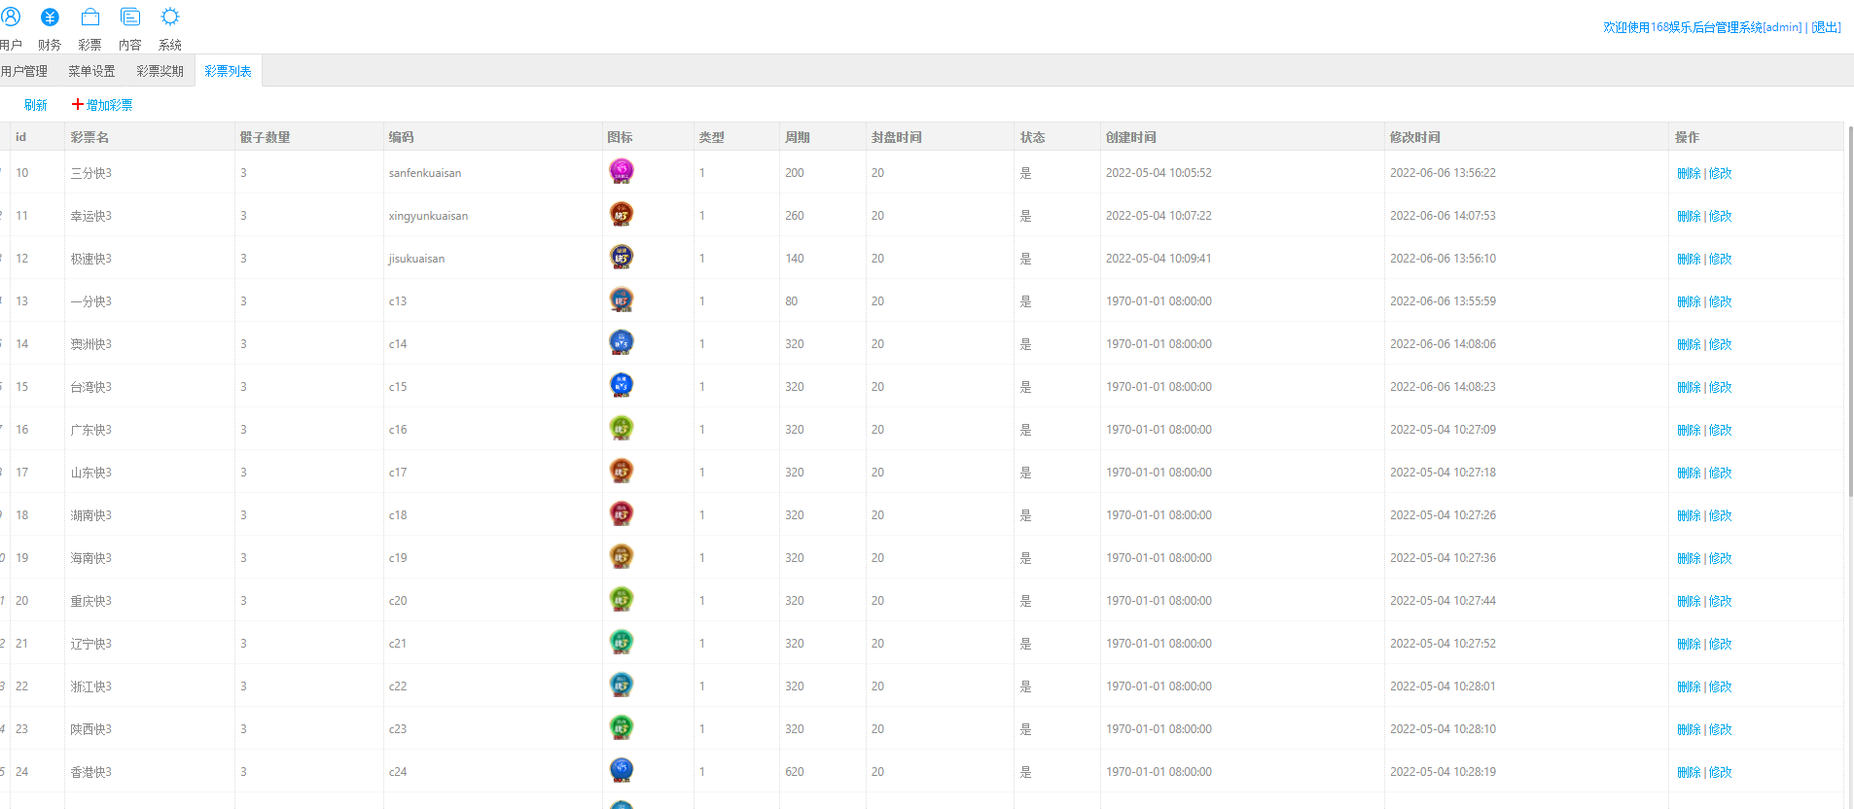Switch to the 用户管理 tab
The width and height of the screenshot is (1854, 809).
(24, 71)
